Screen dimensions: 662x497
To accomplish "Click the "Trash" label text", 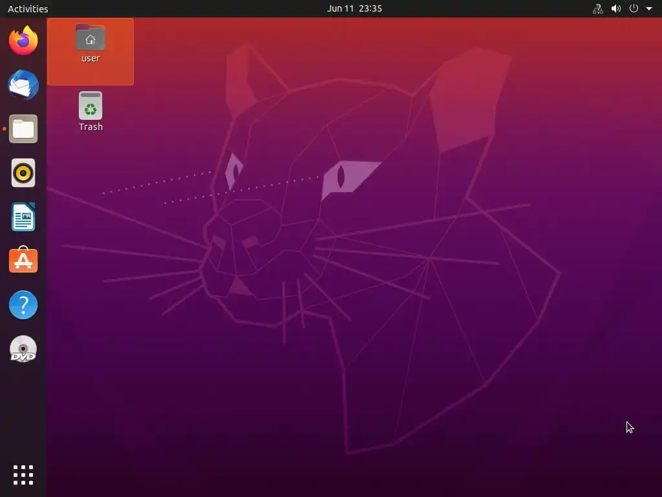I will [91, 127].
